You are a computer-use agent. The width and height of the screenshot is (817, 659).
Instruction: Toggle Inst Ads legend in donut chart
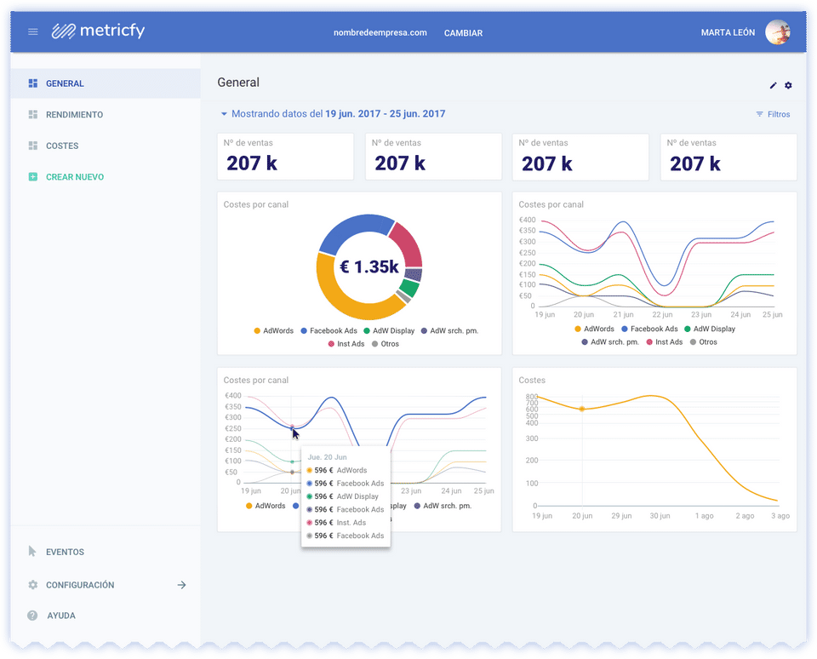coord(346,344)
